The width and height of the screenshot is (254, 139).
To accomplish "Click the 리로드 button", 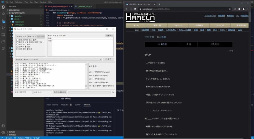I will [108, 59].
